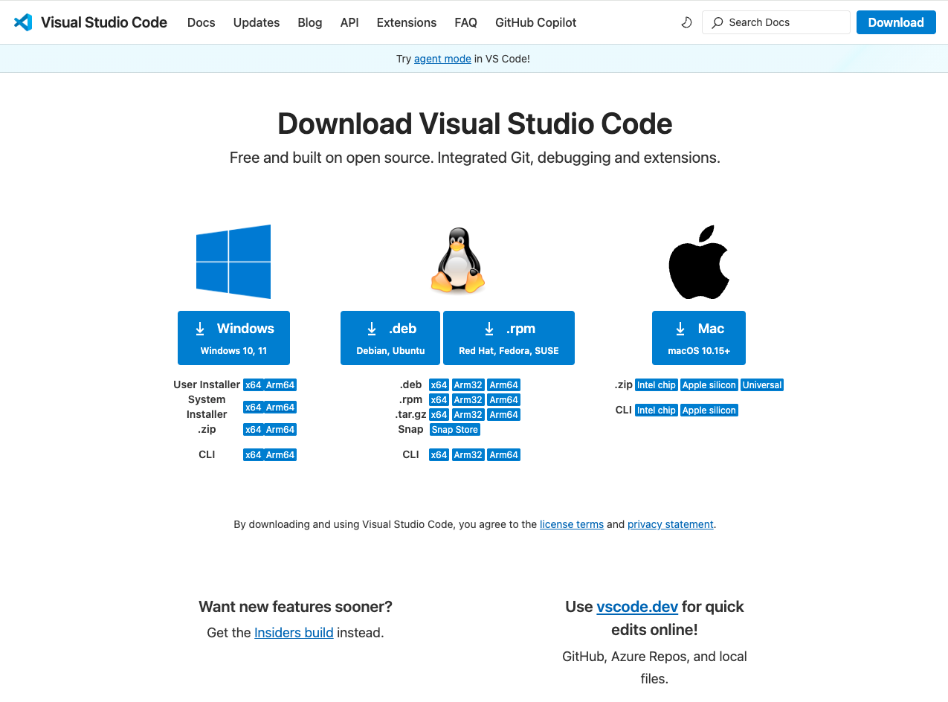Select Intel chip for Mac .zip

[x=657, y=385]
